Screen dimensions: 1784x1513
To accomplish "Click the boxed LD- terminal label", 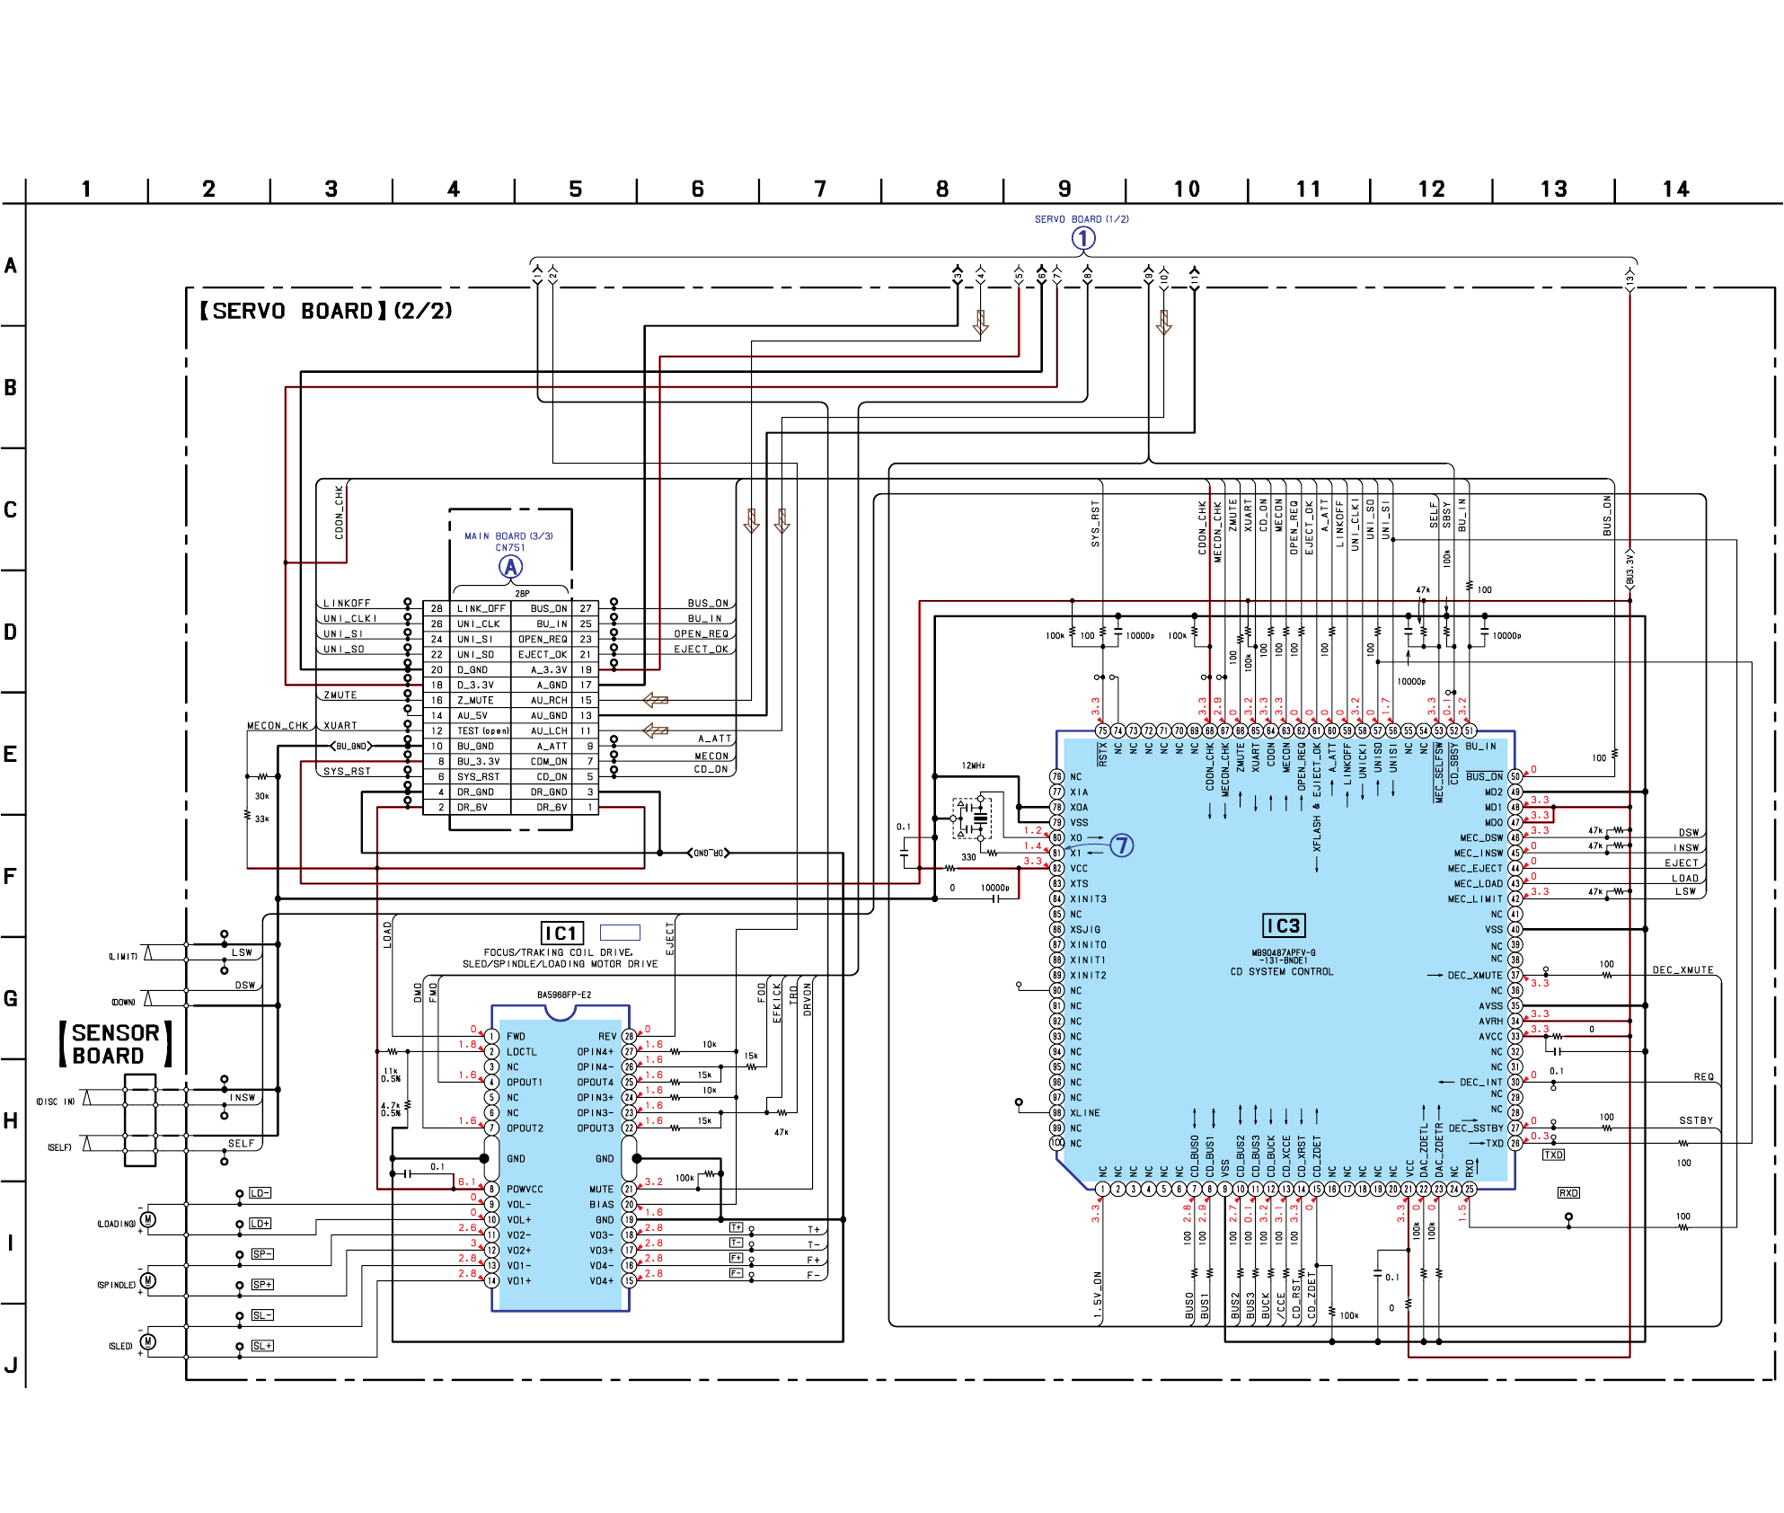I will pyautogui.click(x=261, y=1193).
